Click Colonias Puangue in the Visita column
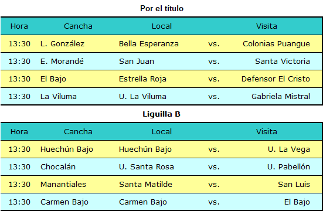Image resolution: width=323 pixels, height=211 pixels. point(276,44)
